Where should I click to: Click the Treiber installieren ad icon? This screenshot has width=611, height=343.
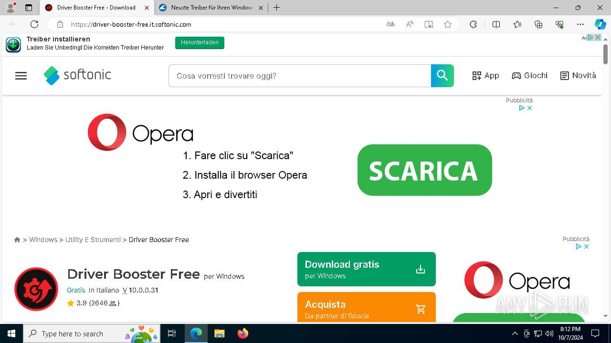pos(13,45)
